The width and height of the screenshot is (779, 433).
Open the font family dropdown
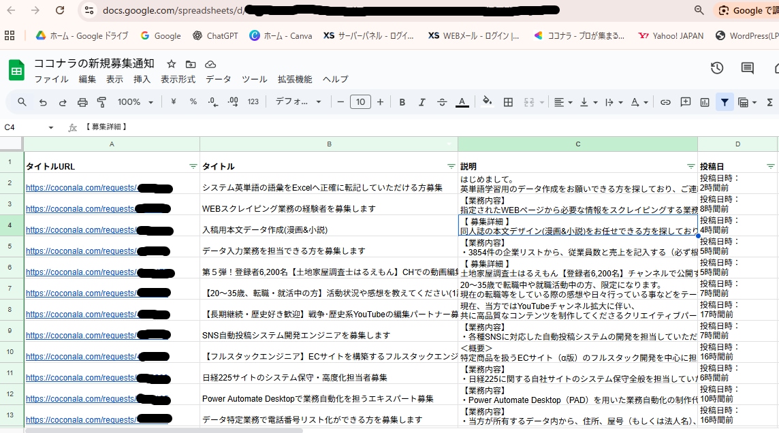(x=298, y=102)
